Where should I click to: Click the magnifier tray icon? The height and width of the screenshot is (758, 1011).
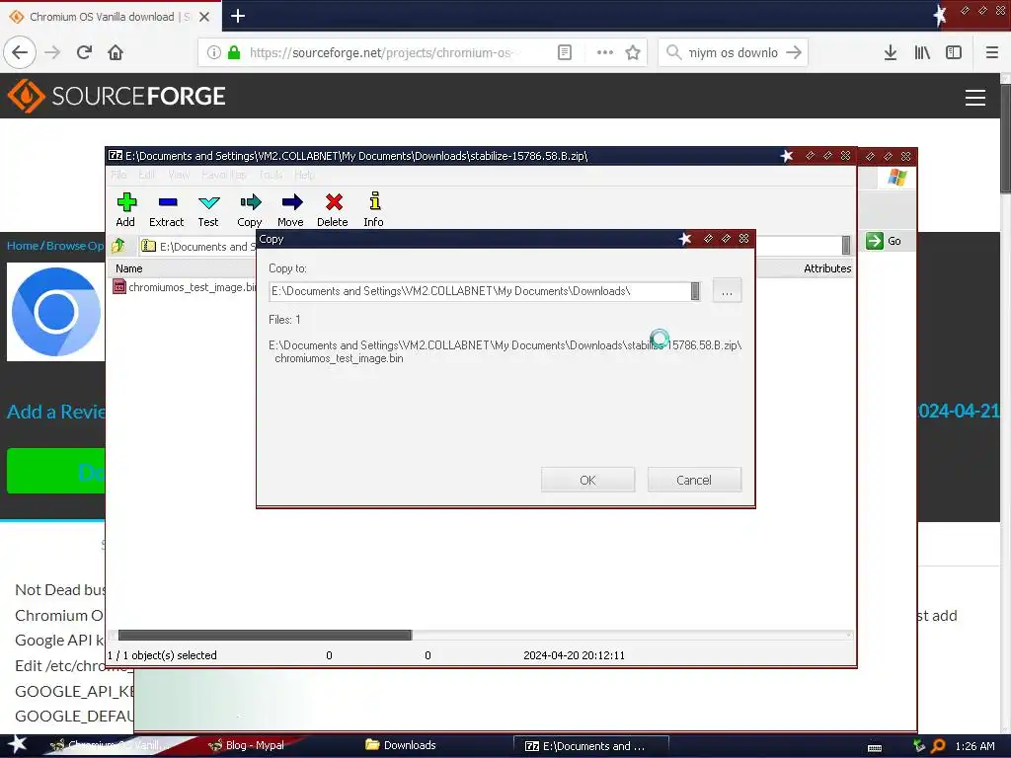point(938,746)
